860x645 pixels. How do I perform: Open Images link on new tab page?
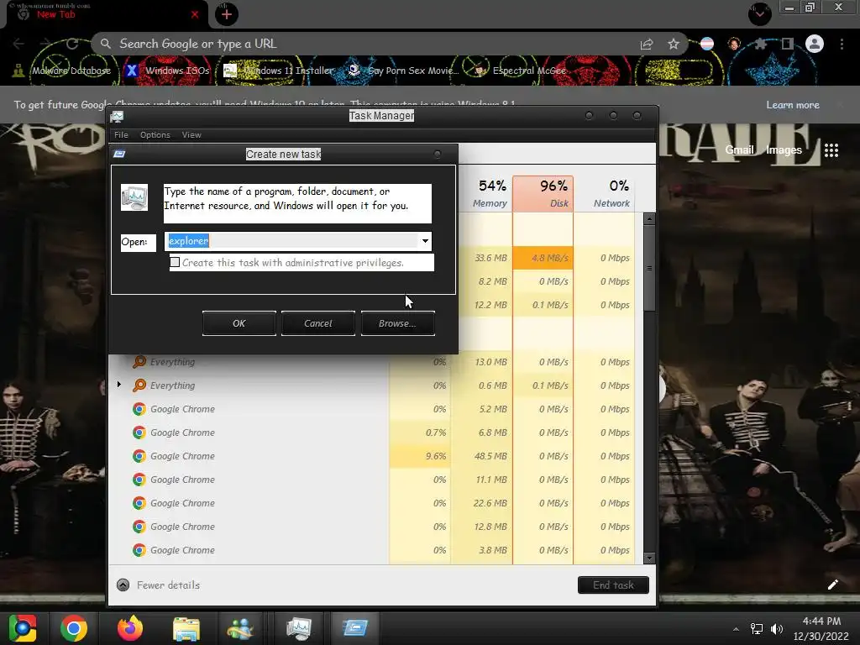[x=784, y=149]
